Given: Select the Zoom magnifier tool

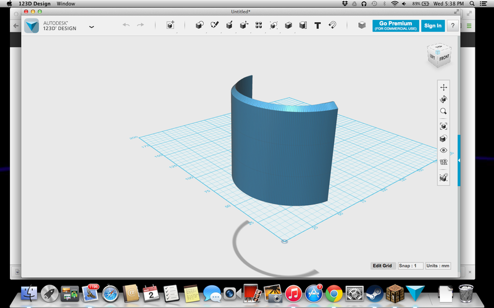Looking at the screenshot, I should tap(443, 111).
